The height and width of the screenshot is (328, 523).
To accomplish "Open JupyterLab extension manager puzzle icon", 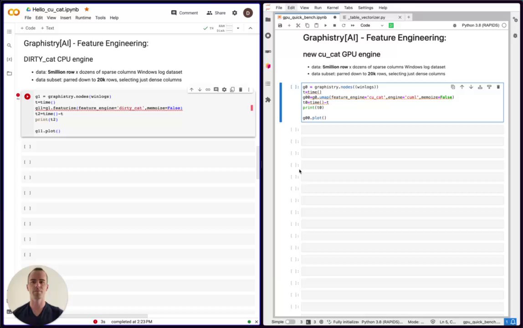I will (x=268, y=100).
